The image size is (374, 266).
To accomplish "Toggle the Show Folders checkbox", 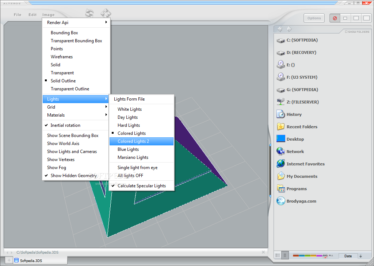I will (346, 32).
